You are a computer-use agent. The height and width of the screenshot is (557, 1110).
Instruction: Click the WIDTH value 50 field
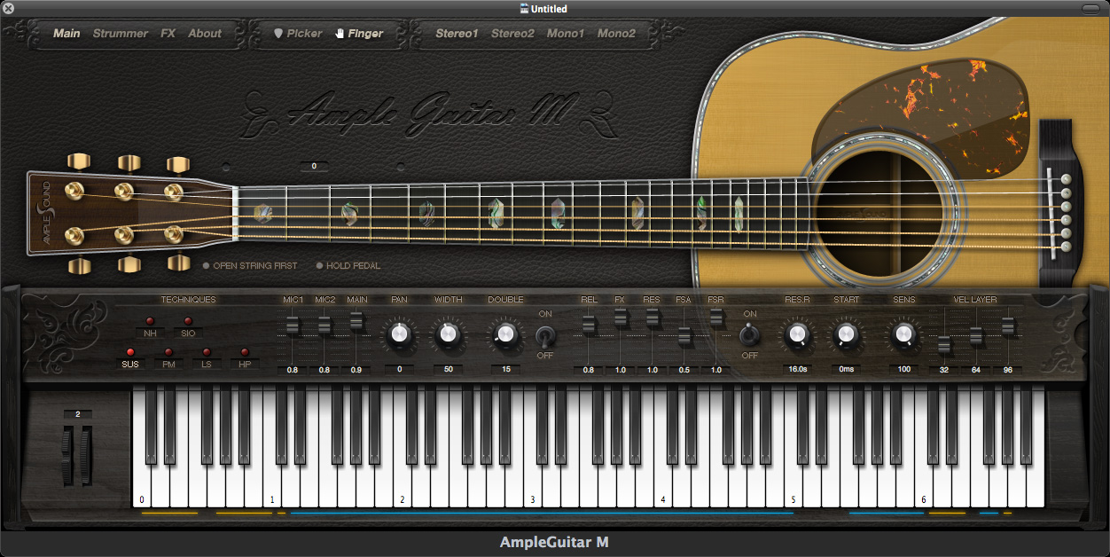tap(448, 369)
